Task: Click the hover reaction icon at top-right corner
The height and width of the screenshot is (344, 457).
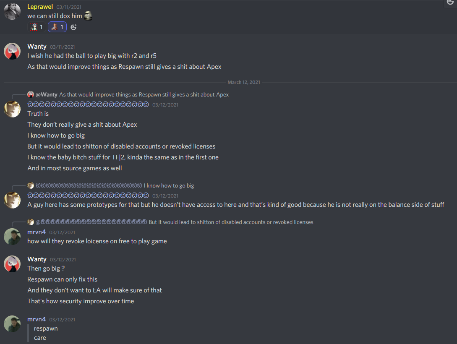Action: pyautogui.click(x=450, y=3)
